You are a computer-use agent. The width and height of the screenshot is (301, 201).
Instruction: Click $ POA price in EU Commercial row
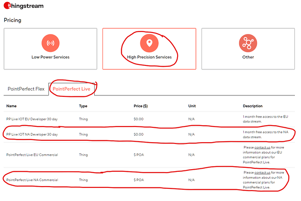(x=139, y=155)
